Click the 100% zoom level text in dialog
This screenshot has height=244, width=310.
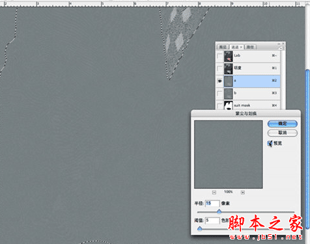229,192
